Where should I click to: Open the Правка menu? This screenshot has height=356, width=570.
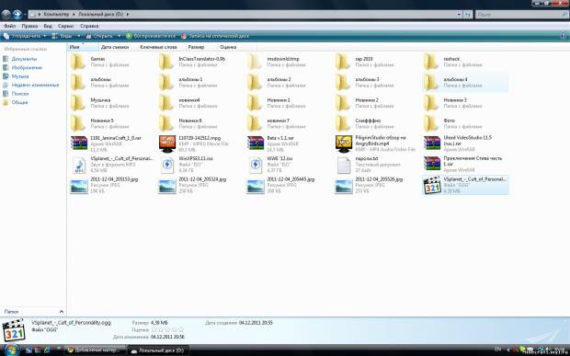click(x=29, y=26)
